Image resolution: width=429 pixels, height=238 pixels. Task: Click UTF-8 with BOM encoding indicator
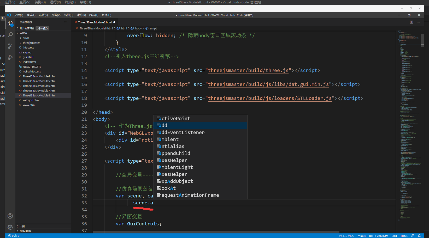click(378, 236)
